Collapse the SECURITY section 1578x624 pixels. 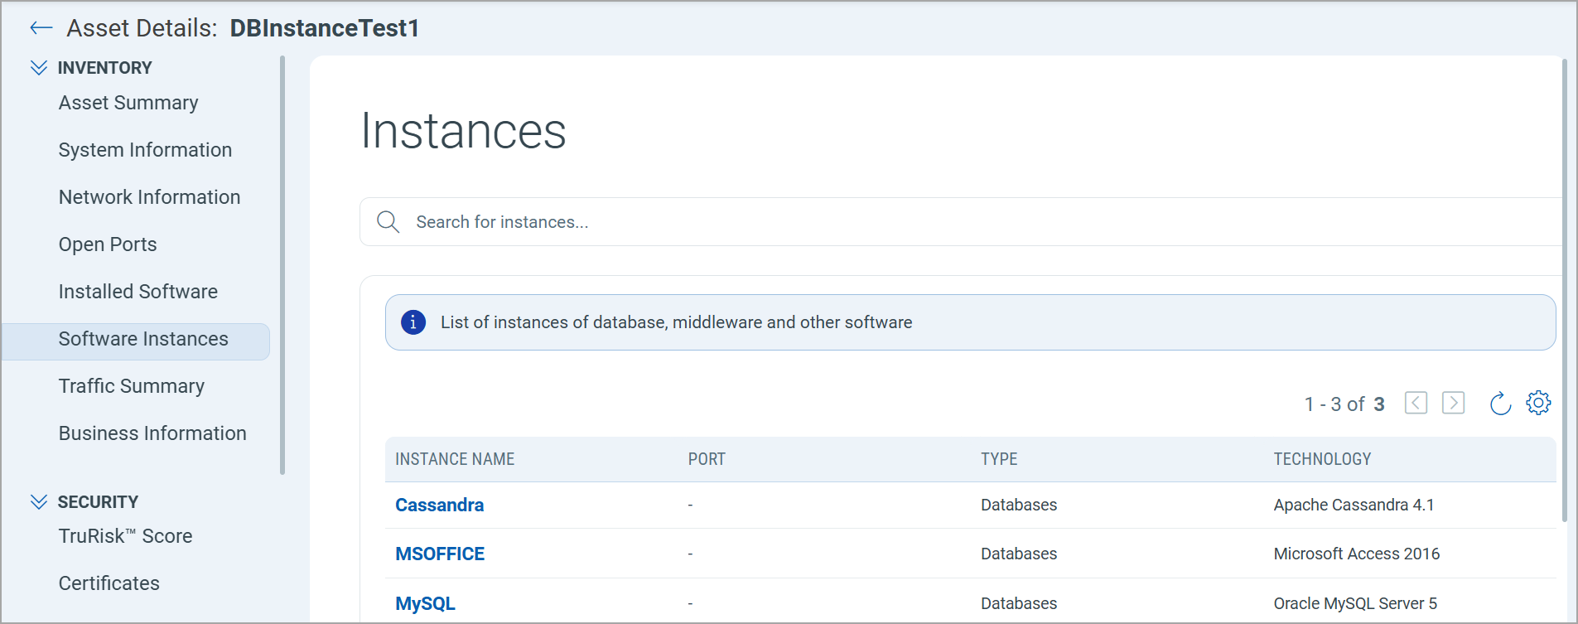[x=39, y=502]
